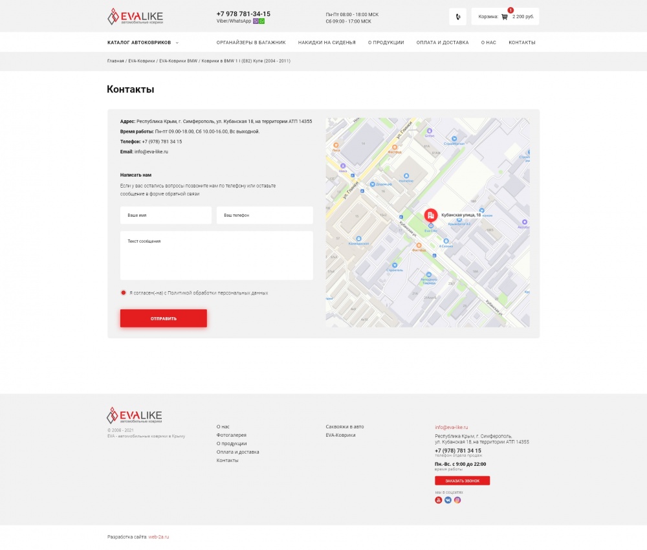647x550 pixels.
Task: Open the Накидки на сиденья menu
Action: click(x=327, y=43)
